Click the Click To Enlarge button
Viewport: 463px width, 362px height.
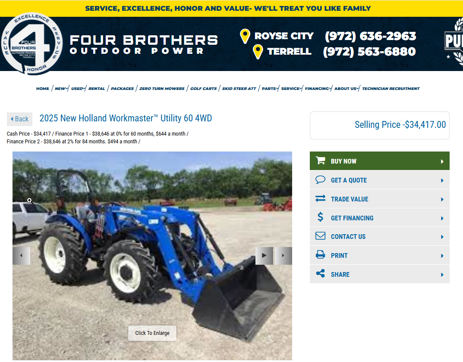pos(152,333)
